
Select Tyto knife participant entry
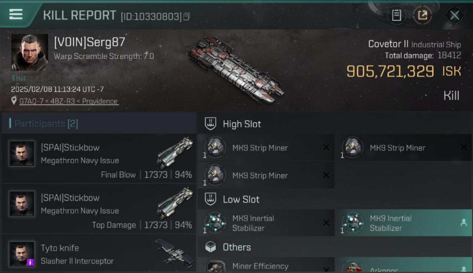(x=99, y=253)
